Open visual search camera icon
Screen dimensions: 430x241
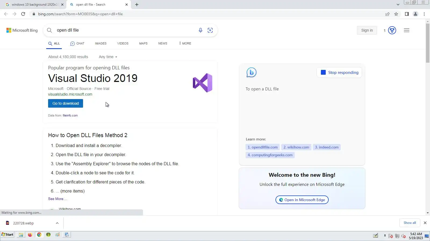coord(210,30)
